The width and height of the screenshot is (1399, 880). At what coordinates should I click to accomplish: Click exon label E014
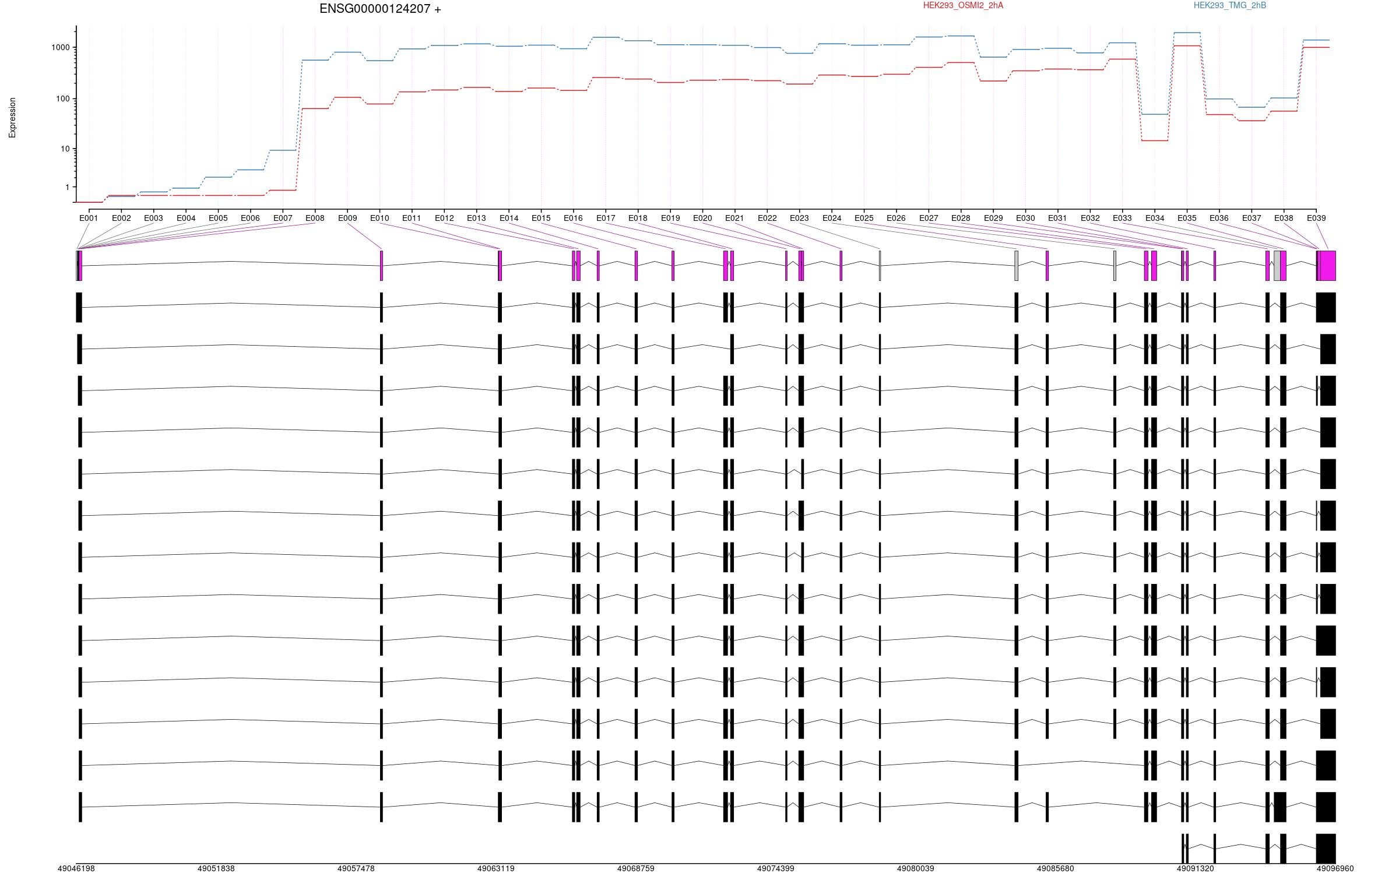point(509,218)
